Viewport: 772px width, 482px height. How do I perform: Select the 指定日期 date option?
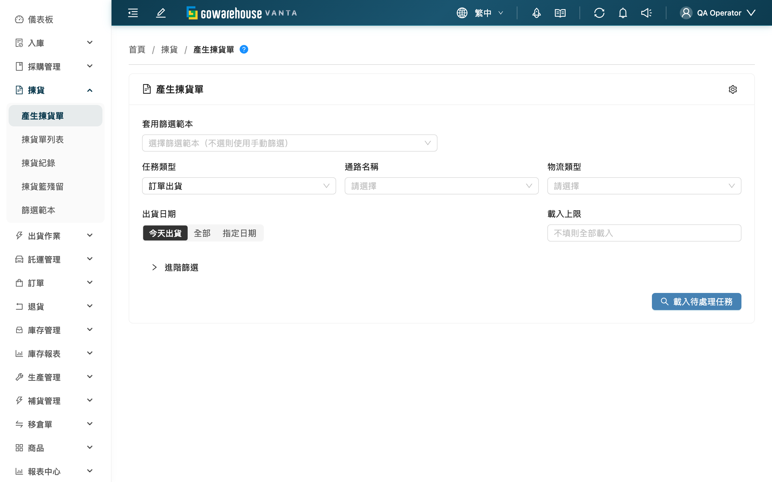(x=239, y=233)
